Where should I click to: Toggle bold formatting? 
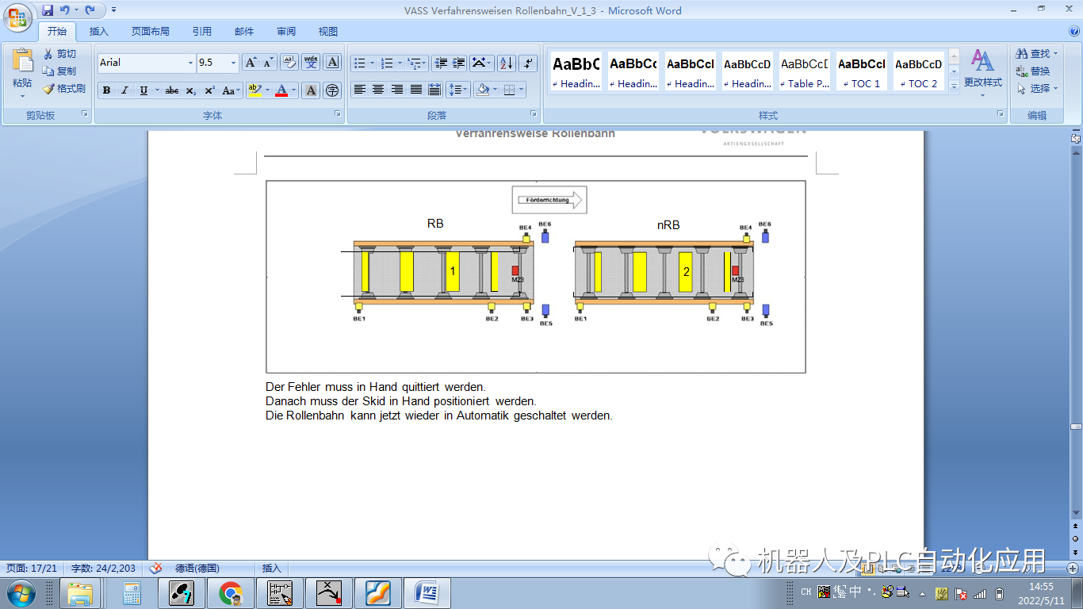(106, 90)
